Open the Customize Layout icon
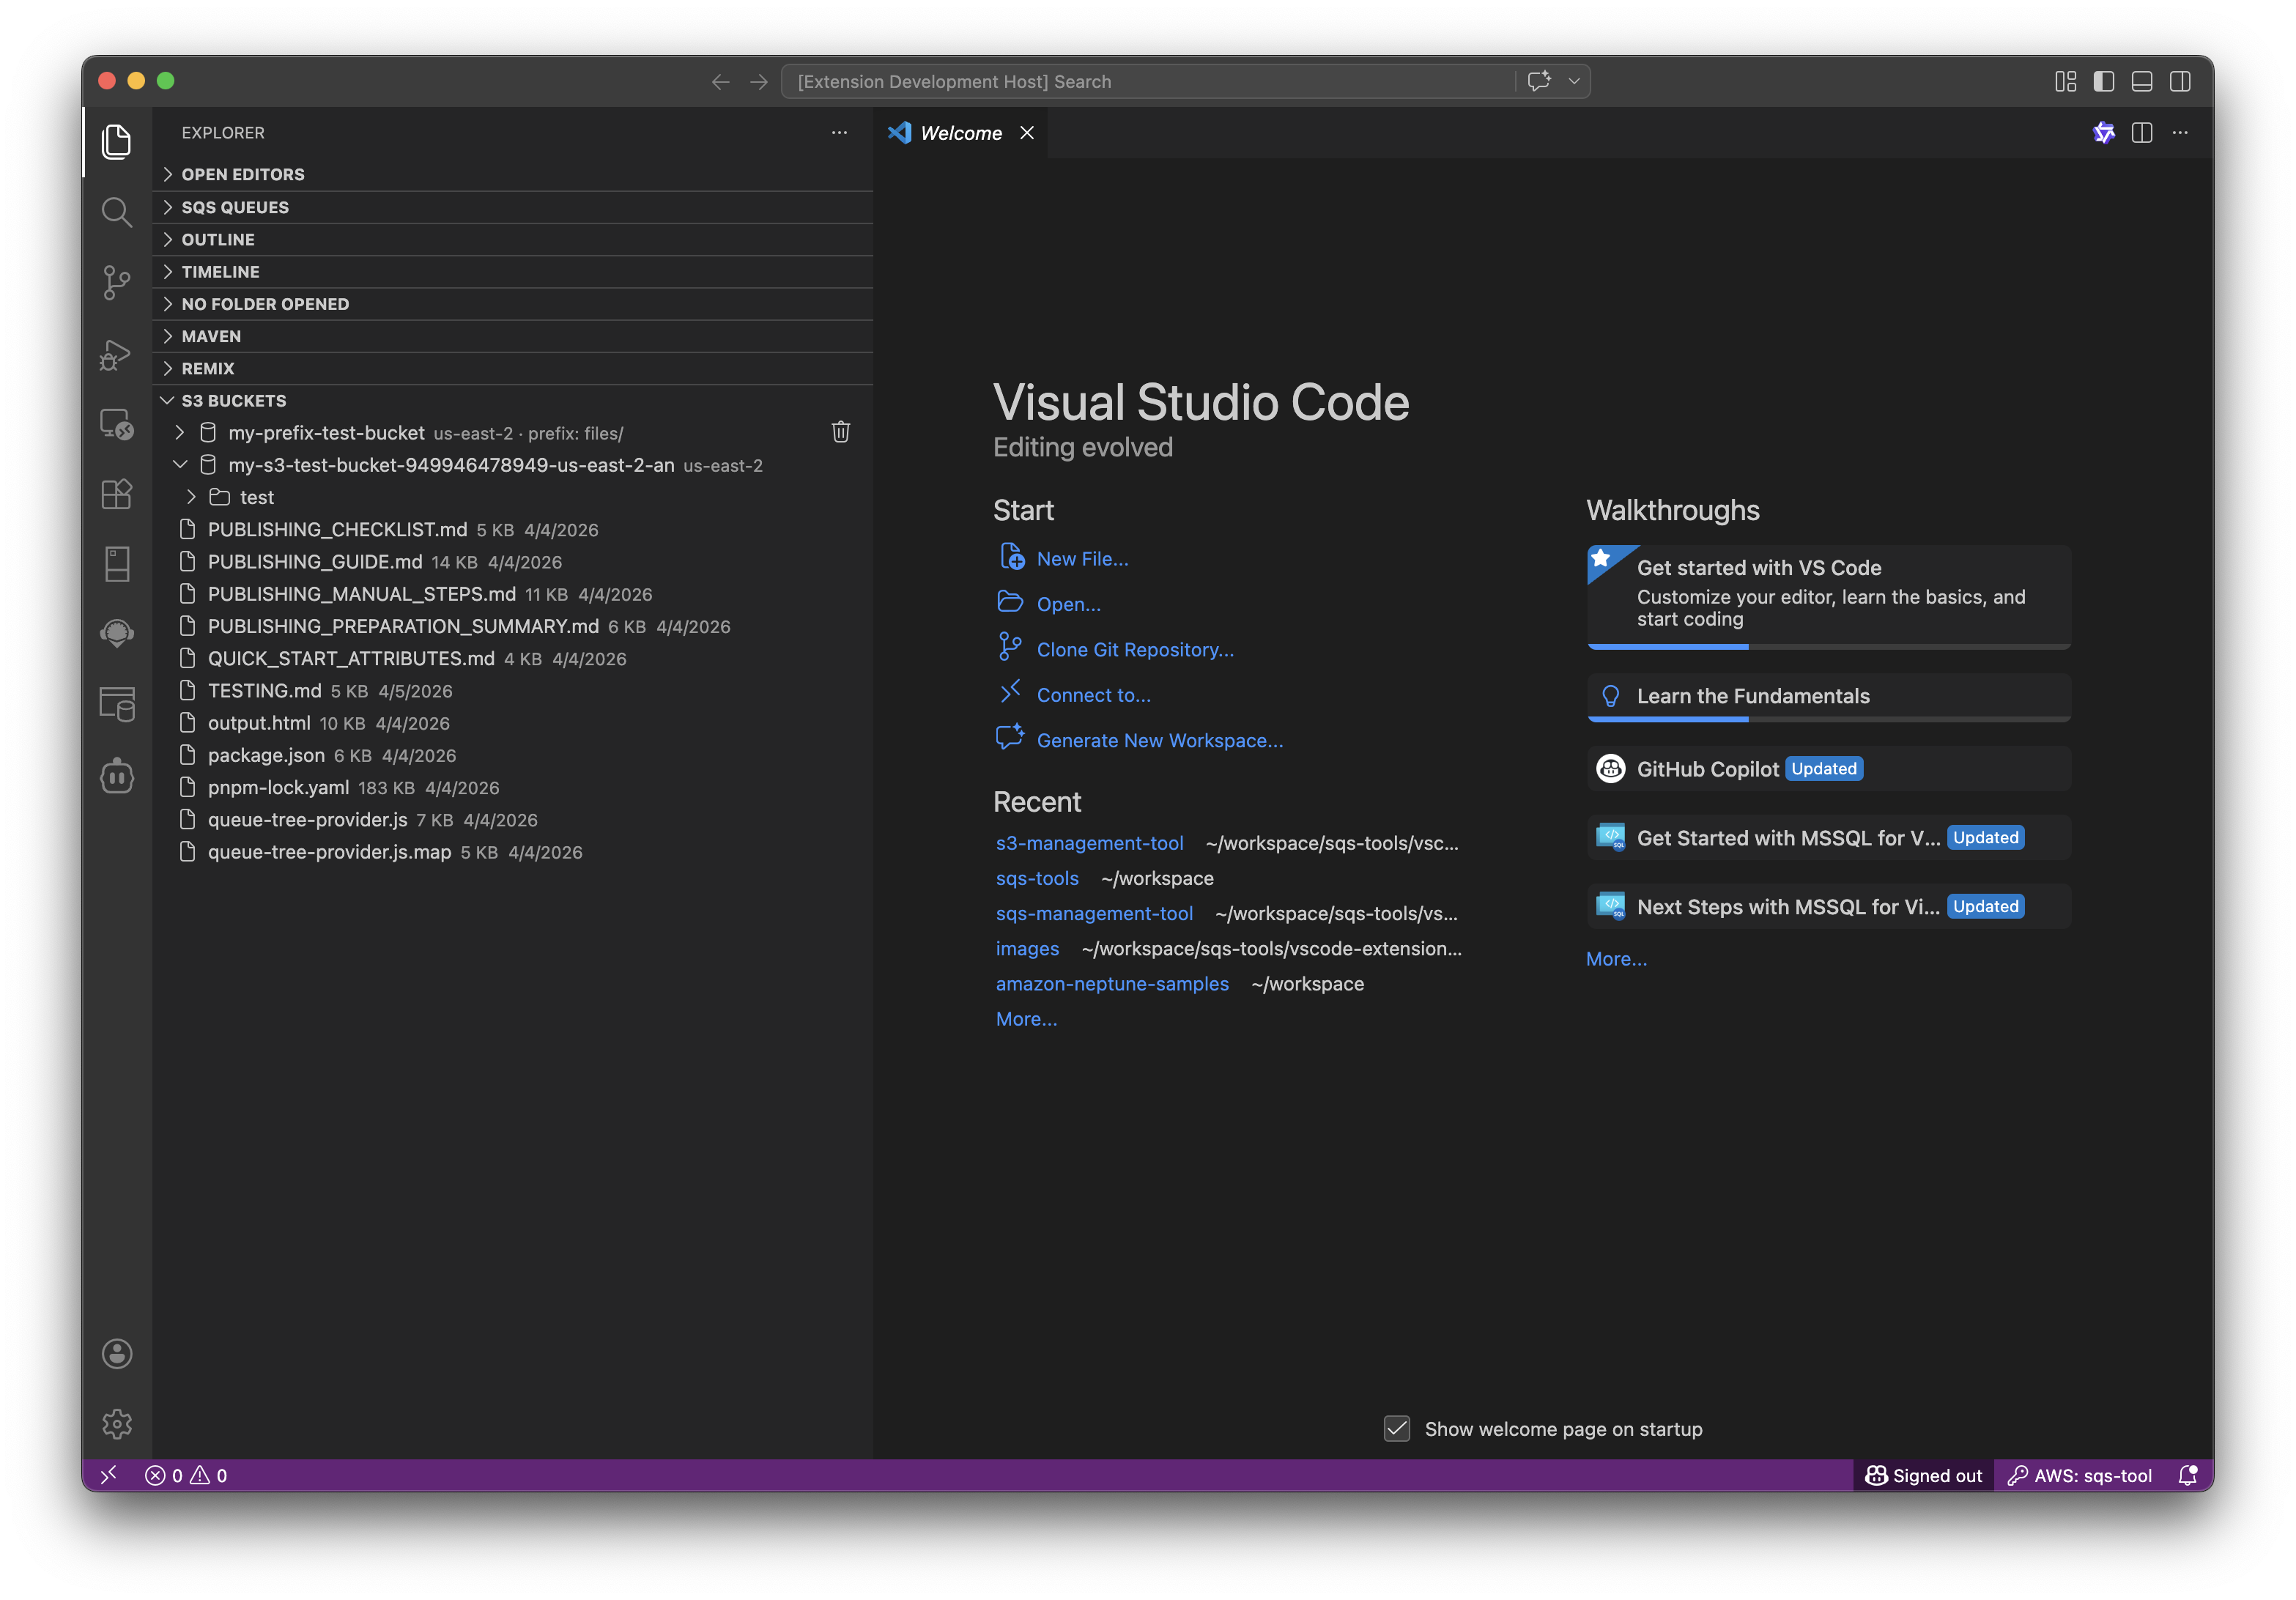This screenshot has width=2296, height=1600. (2065, 82)
